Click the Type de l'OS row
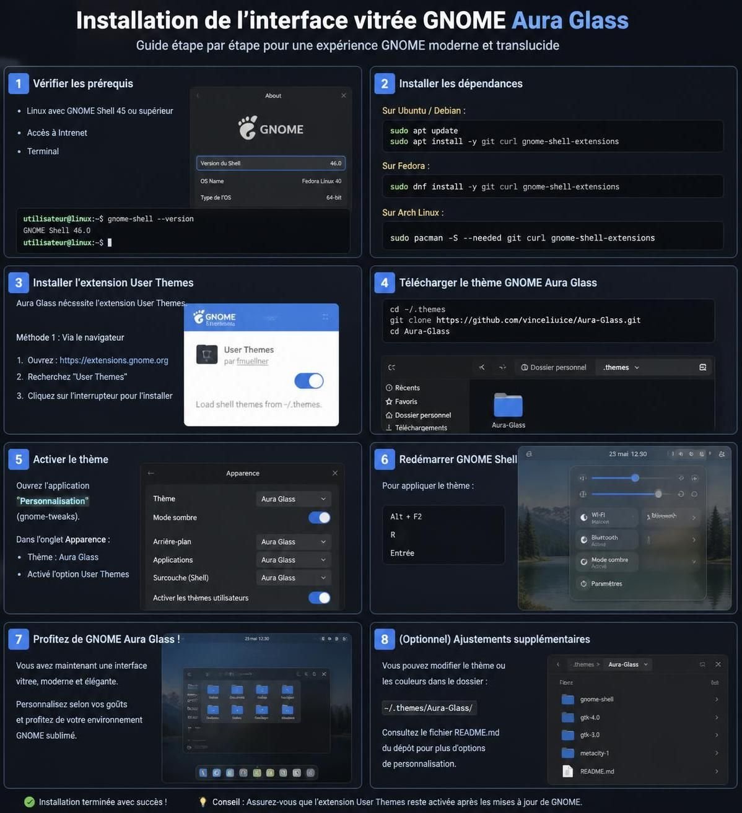The image size is (742, 813). 271,198
